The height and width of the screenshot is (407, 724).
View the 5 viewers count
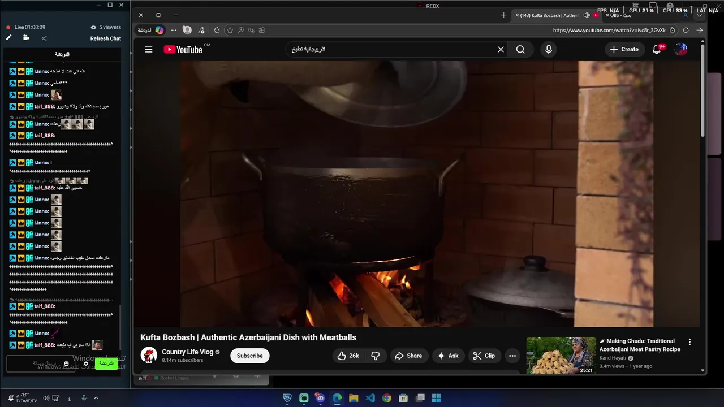point(106,27)
